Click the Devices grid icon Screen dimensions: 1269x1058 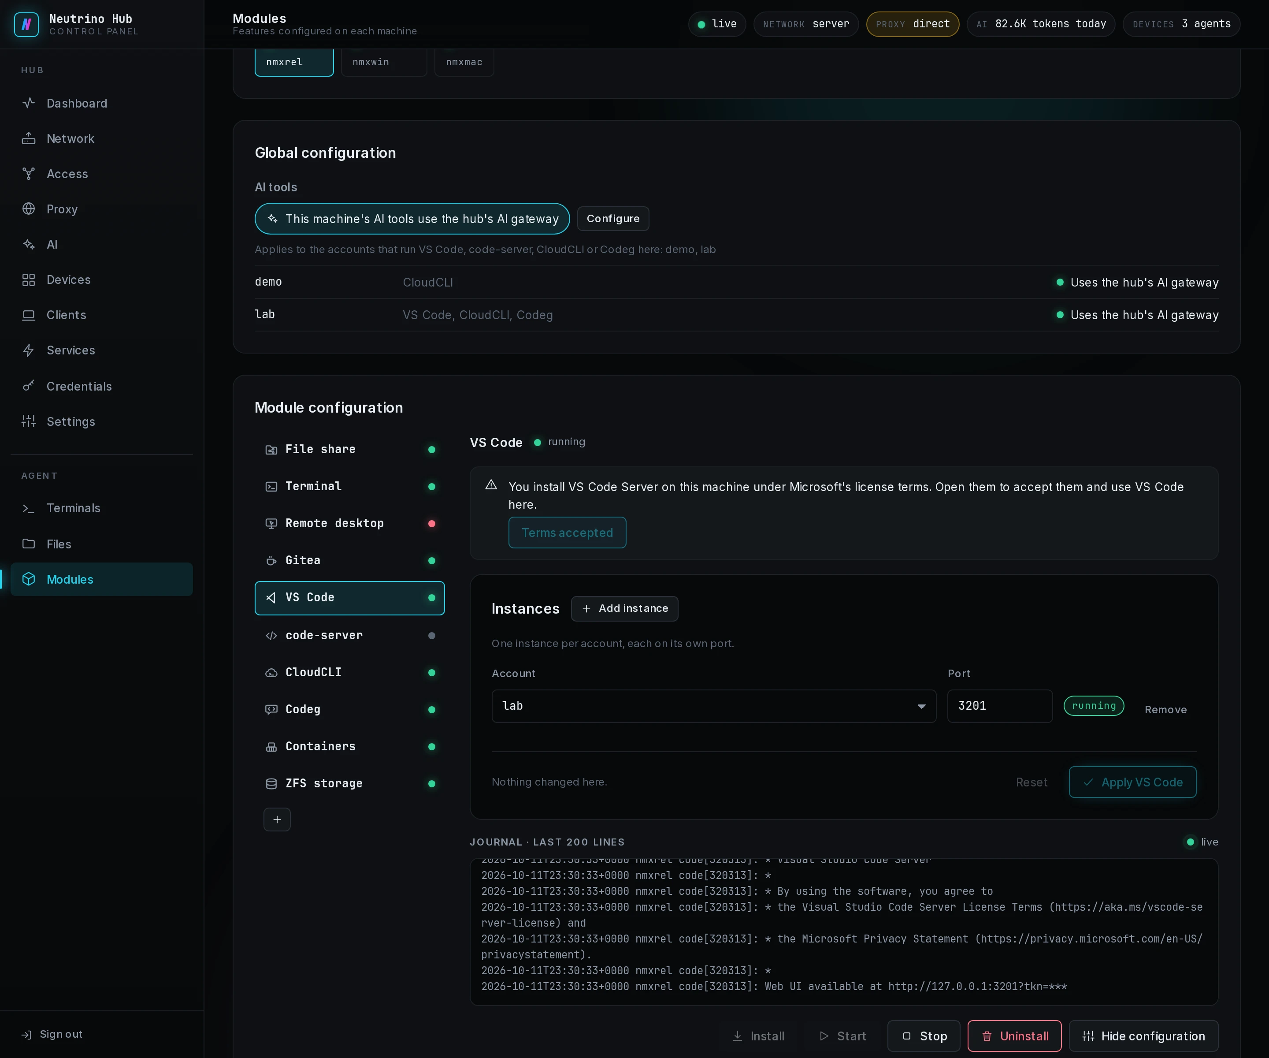coord(28,280)
